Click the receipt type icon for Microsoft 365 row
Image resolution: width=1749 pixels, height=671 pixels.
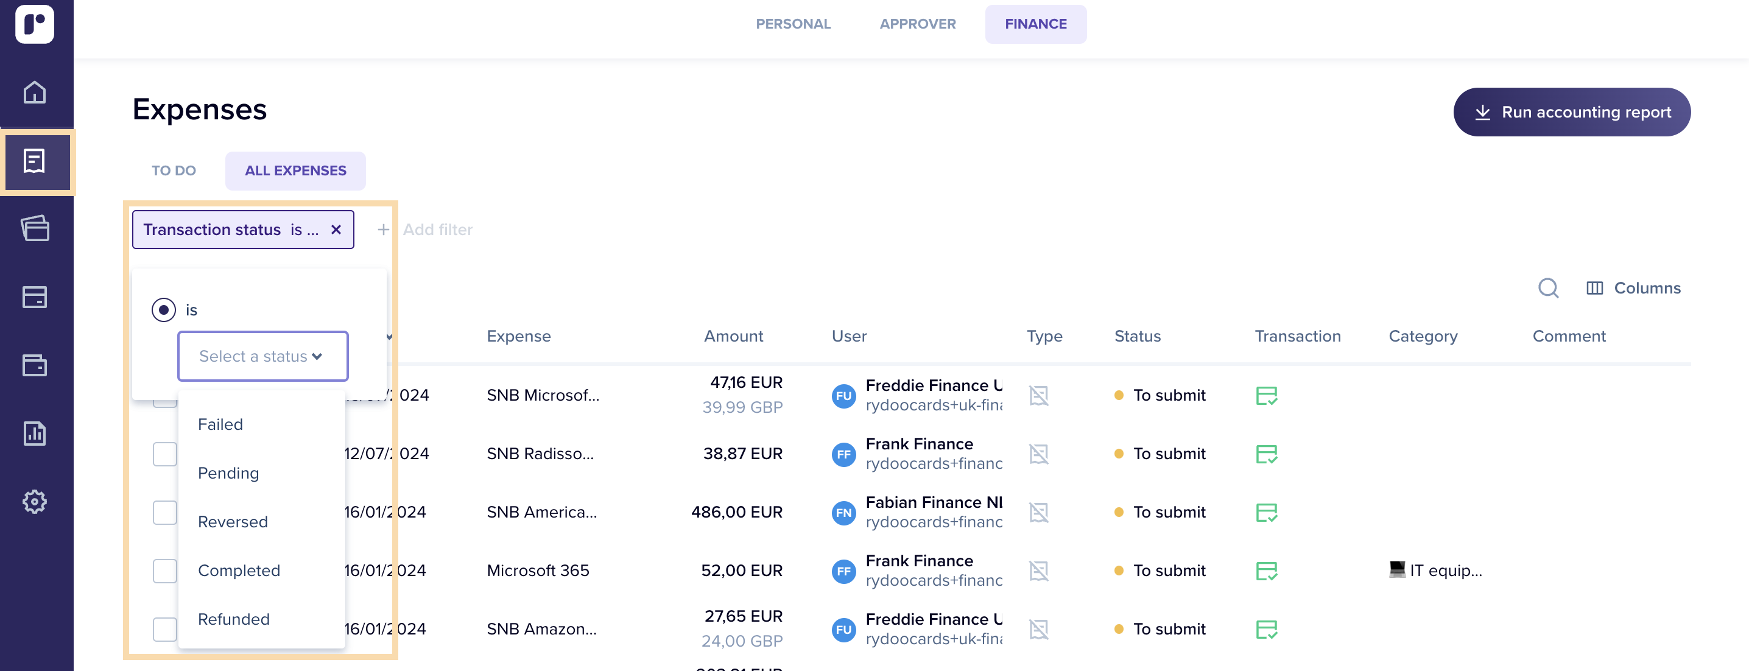click(x=1039, y=571)
